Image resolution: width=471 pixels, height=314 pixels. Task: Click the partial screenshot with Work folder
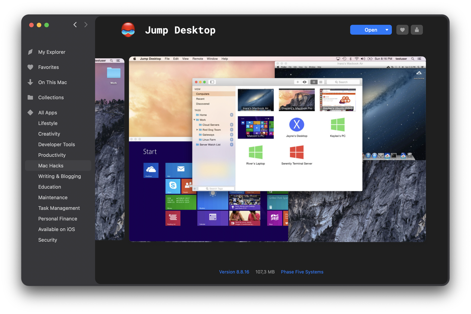110,149
